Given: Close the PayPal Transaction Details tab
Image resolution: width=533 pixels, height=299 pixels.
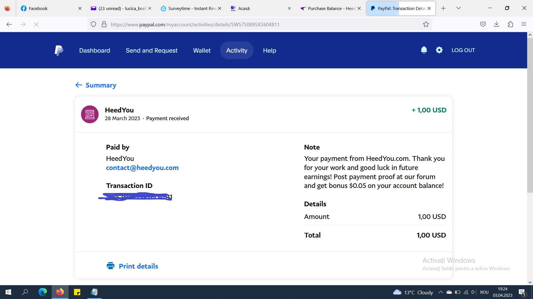Looking at the screenshot, I should (429, 8).
